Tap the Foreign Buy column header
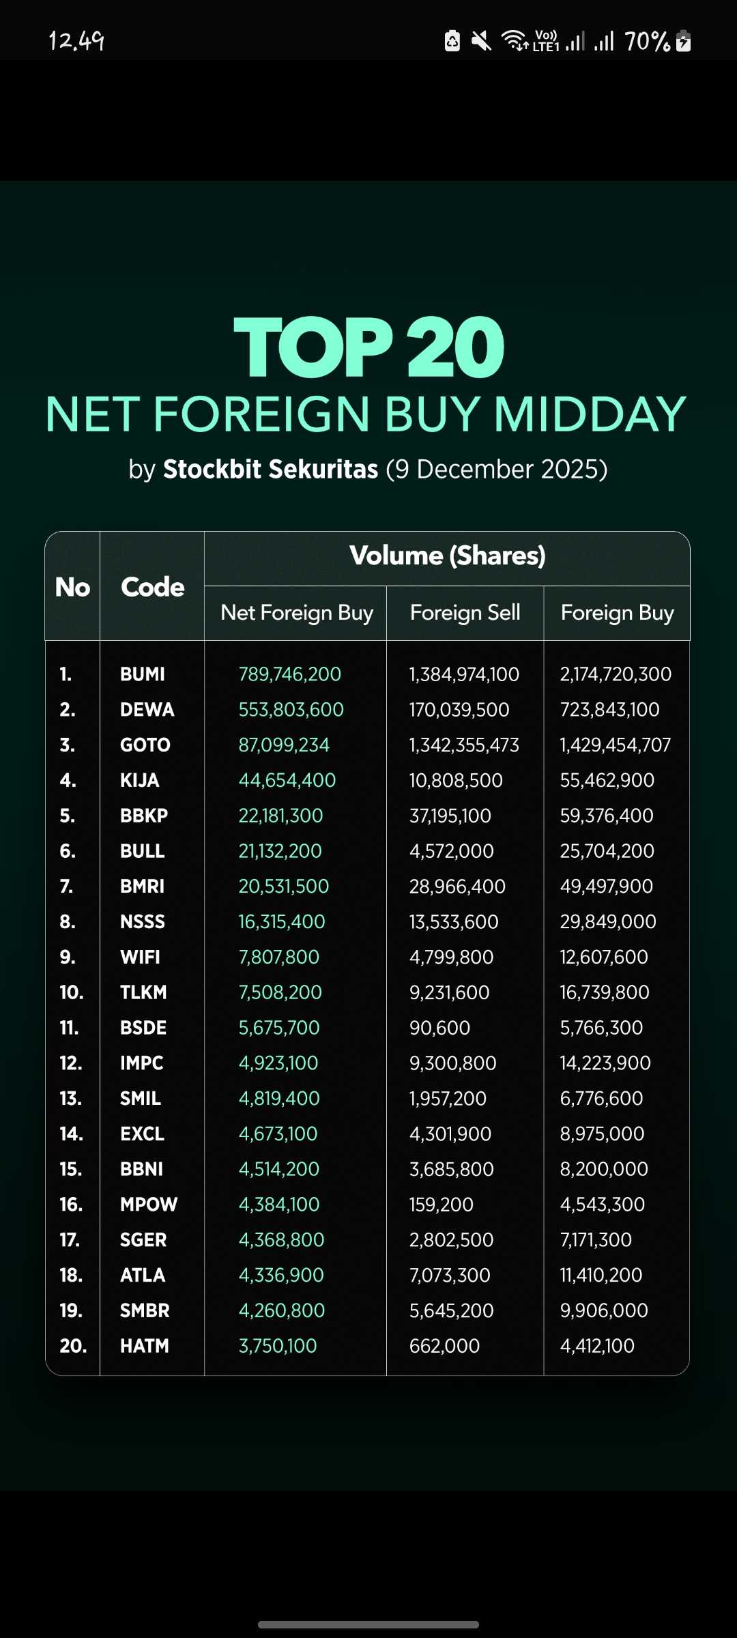 pyautogui.click(x=617, y=613)
